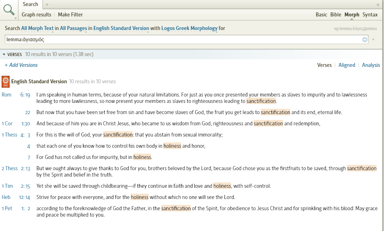Collapse the VERSES results section
The image size is (384, 231).
pyautogui.click(x=4, y=54)
